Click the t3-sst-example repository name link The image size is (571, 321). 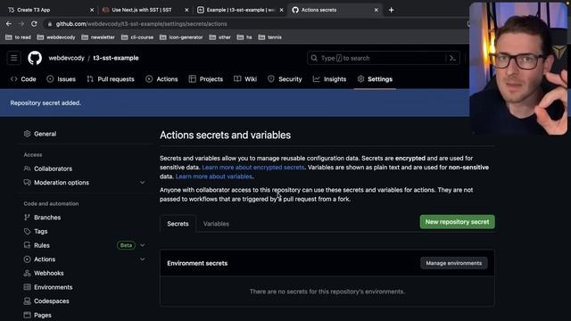coord(116,58)
